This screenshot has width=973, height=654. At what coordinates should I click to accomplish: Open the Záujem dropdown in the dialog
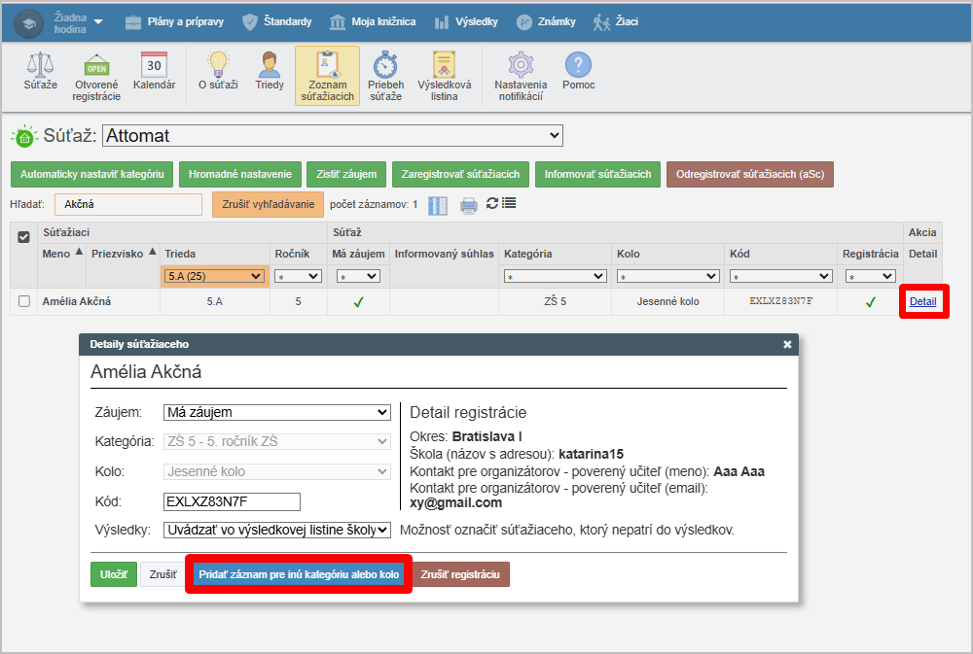(x=276, y=412)
